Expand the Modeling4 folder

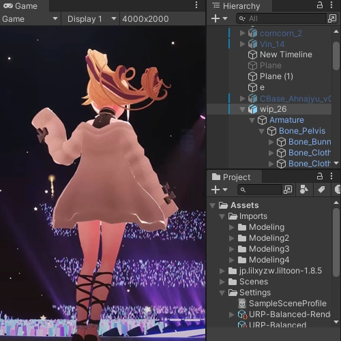pyautogui.click(x=232, y=260)
